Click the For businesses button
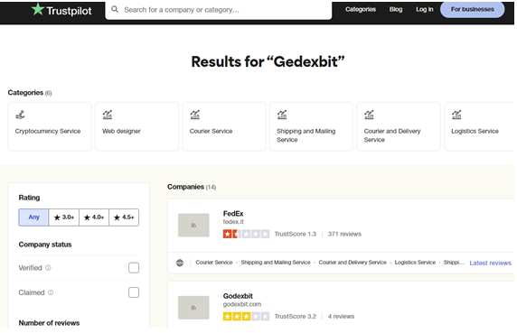 (472, 9)
